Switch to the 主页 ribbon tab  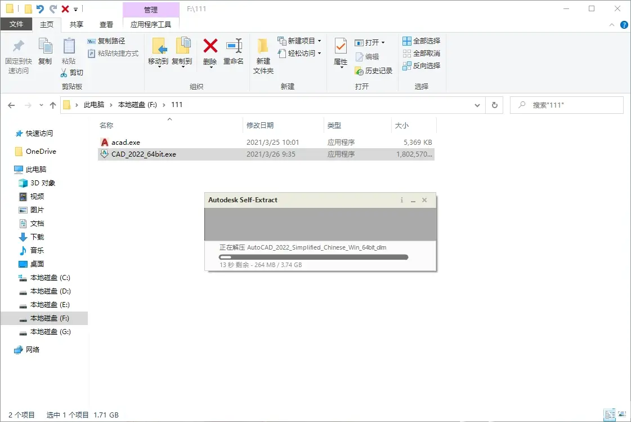click(x=47, y=25)
